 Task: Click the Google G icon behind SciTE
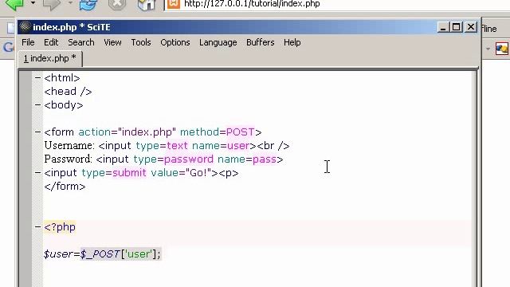[x=8, y=48]
